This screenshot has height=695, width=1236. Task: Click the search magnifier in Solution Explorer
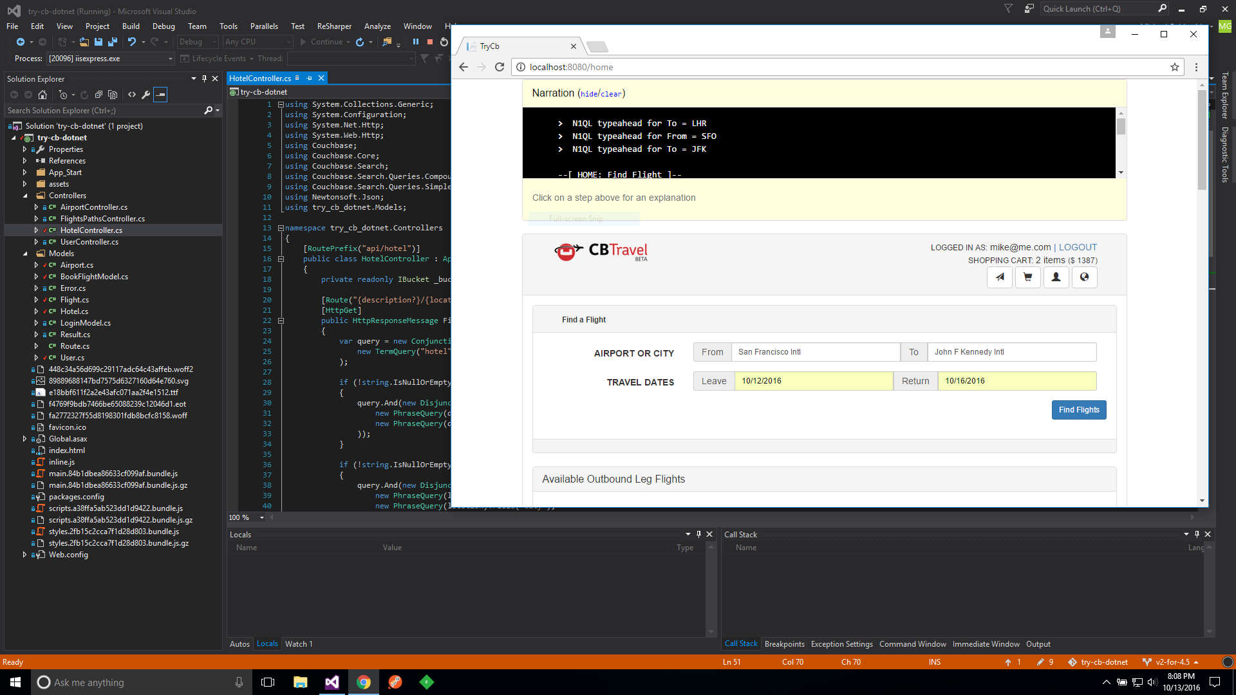pyautogui.click(x=209, y=111)
